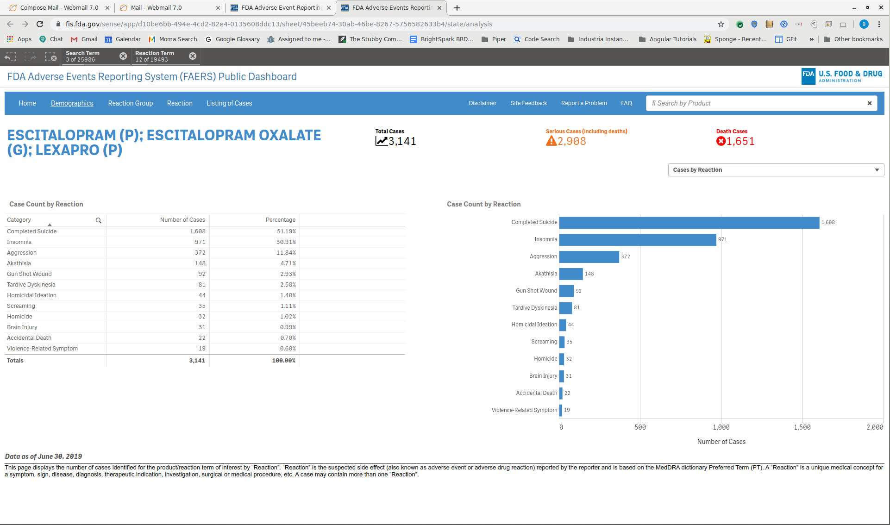
Task: Open the Cases by Reaction dropdown
Action: pos(776,170)
